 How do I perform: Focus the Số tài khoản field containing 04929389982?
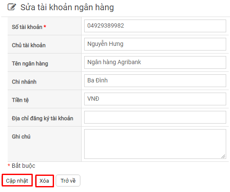(155, 26)
